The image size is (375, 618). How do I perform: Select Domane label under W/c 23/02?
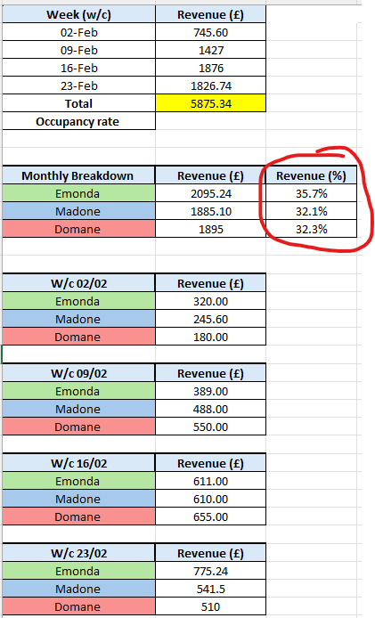78,606
